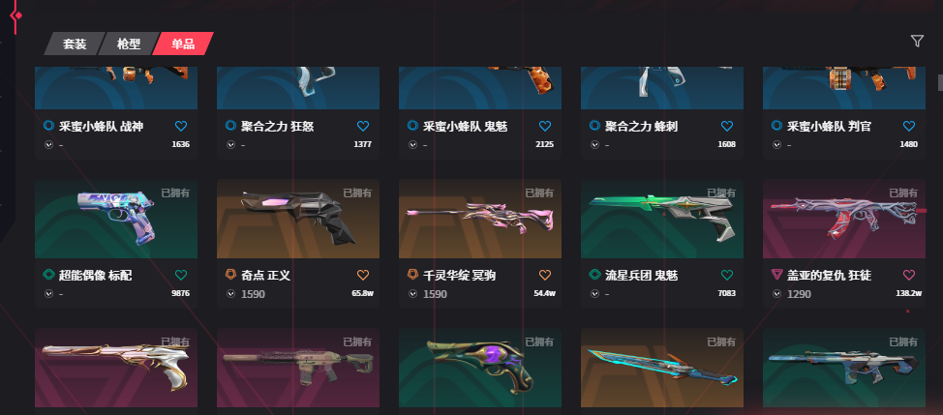
Task: Switch to the 枪型 tab
Action: pyautogui.click(x=128, y=44)
